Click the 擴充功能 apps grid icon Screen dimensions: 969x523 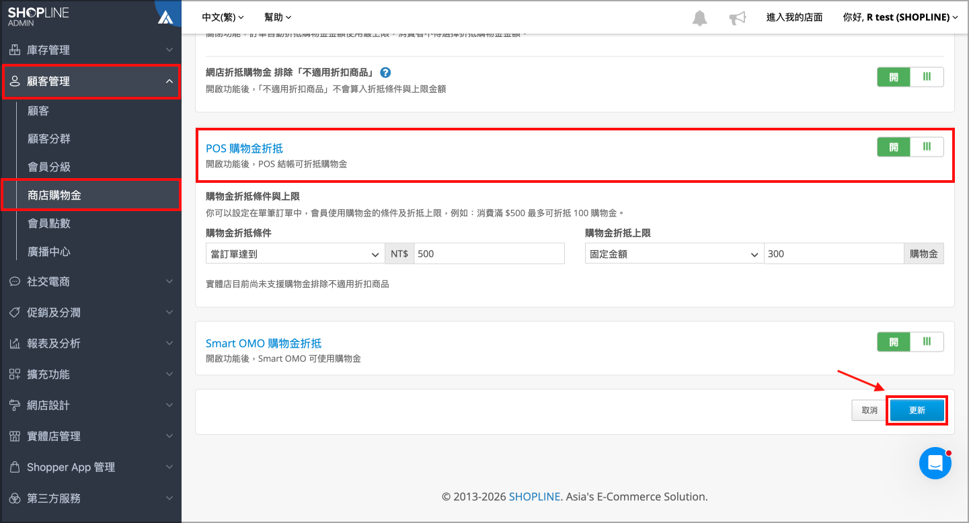click(x=15, y=374)
